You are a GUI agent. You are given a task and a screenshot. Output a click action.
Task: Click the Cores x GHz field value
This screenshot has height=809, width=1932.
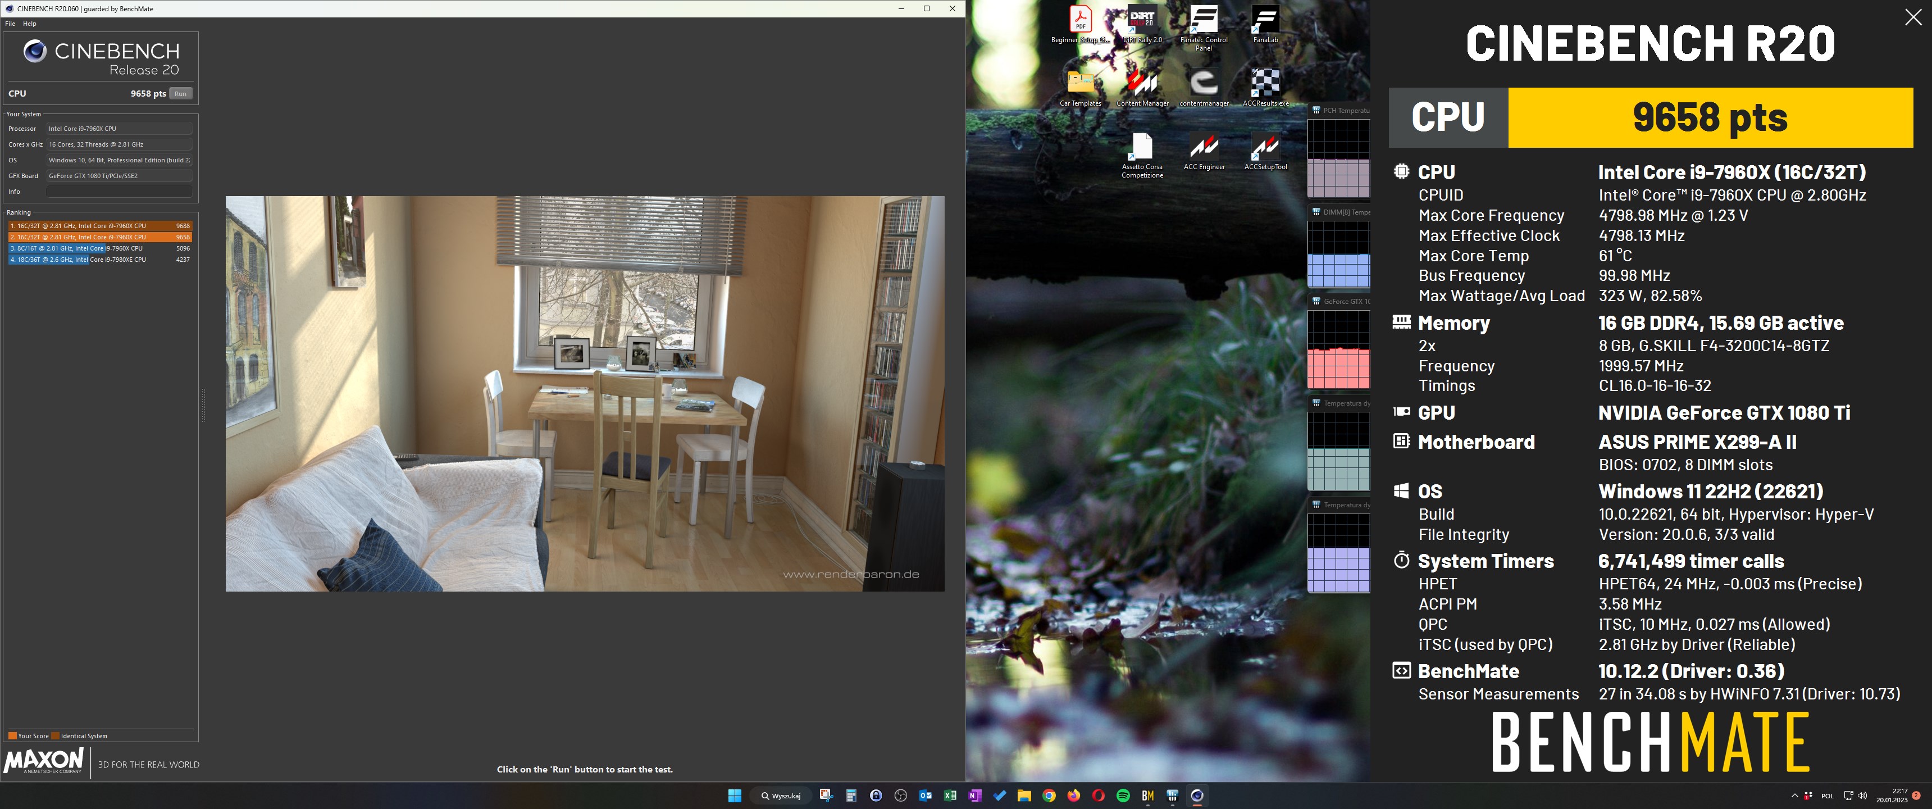(x=119, y=145)
